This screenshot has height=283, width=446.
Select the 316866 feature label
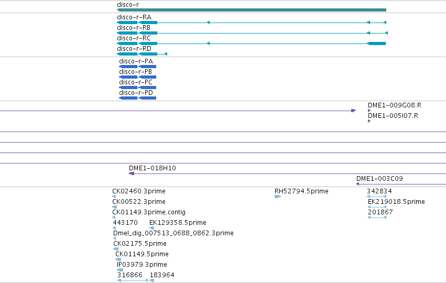click(x=129, y=275)
